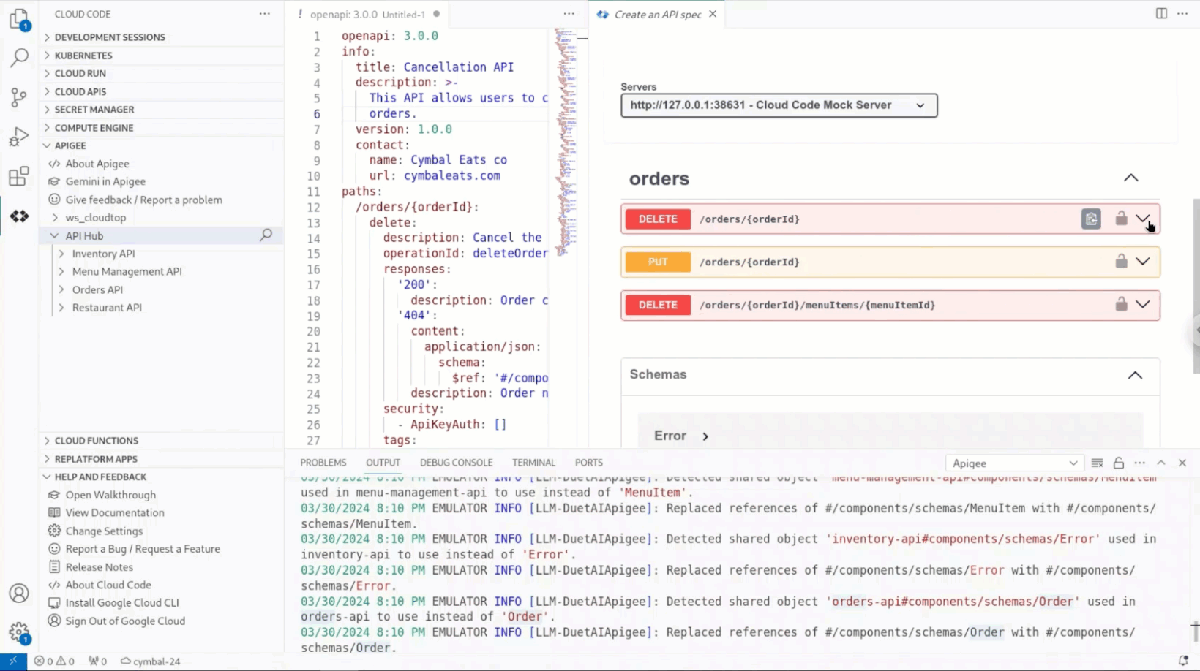Open output panel more actions ellipsis
This screenshot has height=671, width=1200.
click(1140, 463)
